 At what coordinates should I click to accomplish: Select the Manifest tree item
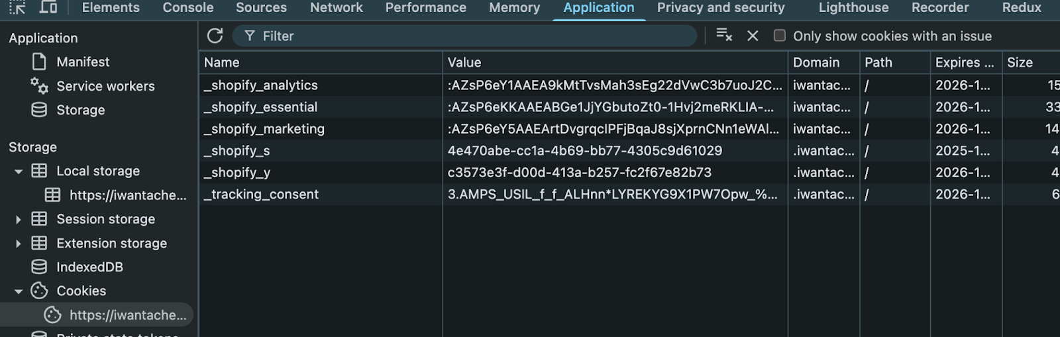pyautogui.click(x=83, y=62)
